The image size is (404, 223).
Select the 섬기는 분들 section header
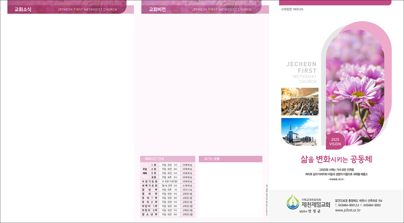[230, 159]
